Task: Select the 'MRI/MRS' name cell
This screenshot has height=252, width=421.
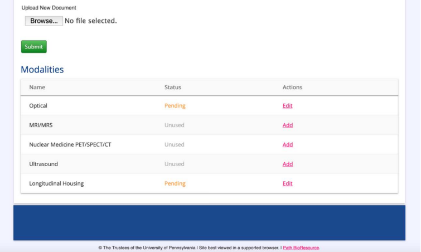Action: click(x=41, y=125)
